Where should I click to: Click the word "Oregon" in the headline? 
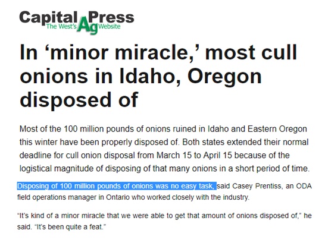pyautogui.click(x=224, y=77)
